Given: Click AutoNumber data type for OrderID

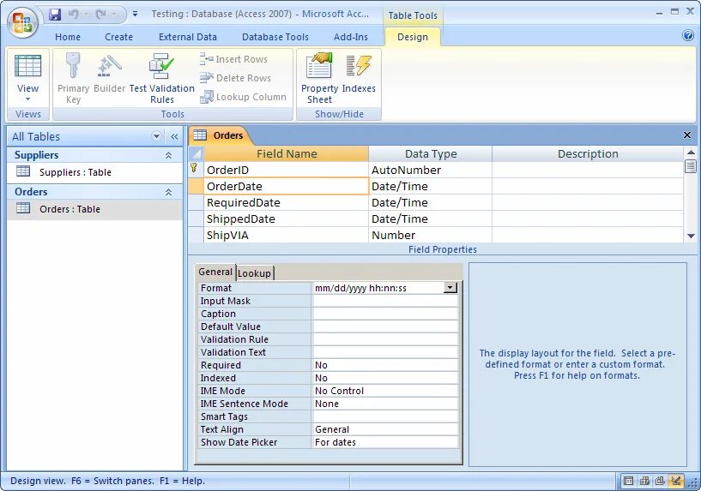Looking at the screenshot, I should [431, 170].
